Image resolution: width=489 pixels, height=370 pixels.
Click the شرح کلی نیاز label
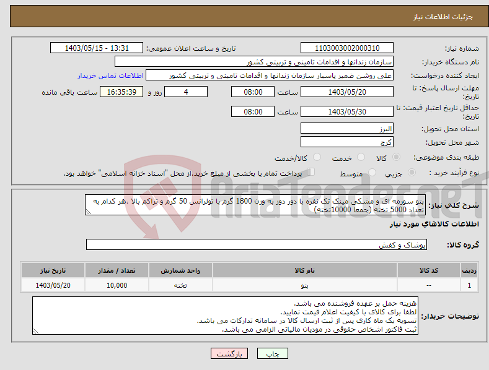(x=454, y=205)
